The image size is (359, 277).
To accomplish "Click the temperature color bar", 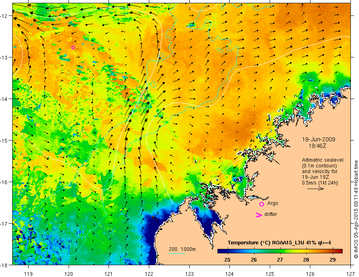I will tap(280, 251).
